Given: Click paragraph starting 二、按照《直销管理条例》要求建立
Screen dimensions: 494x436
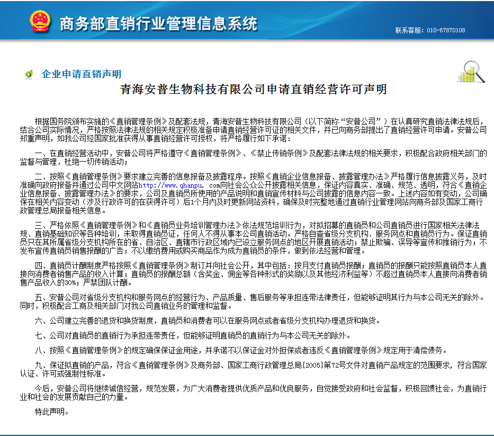Looking at the screenshot, I should [253, 193].
